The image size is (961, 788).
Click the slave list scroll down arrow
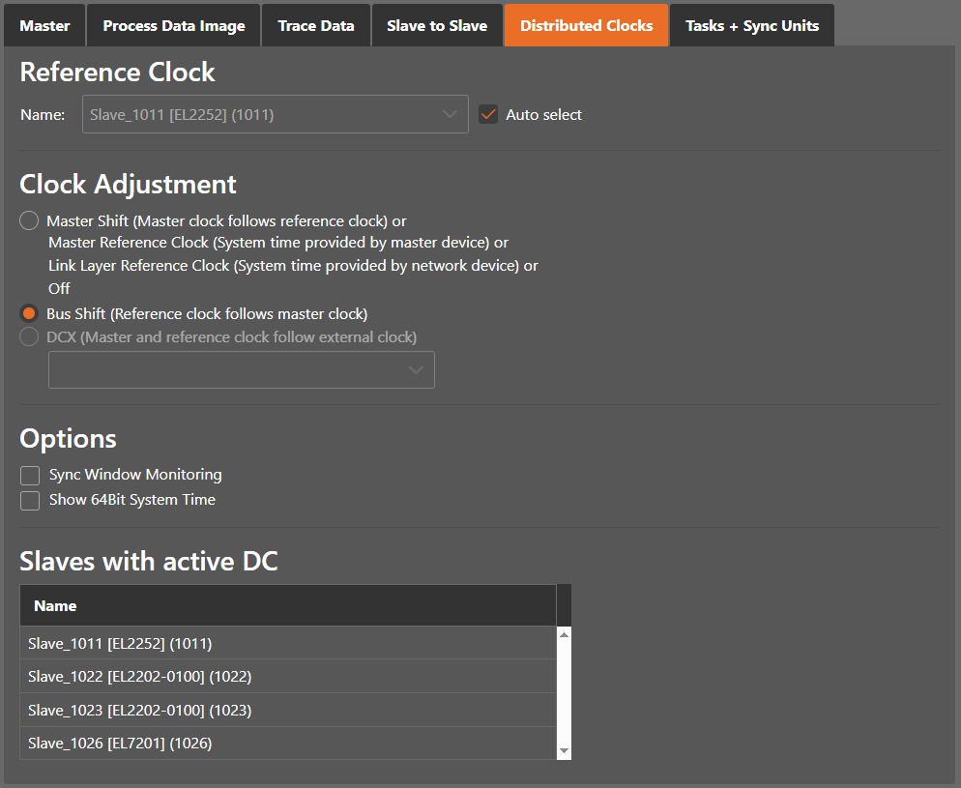[564, 751]
